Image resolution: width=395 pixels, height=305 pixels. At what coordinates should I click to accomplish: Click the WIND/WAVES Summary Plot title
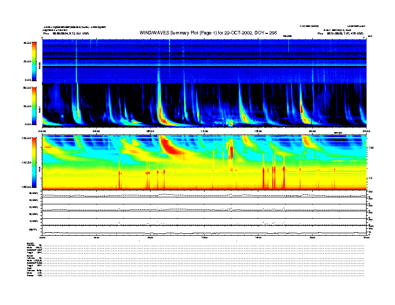click(x=208, y=33)
